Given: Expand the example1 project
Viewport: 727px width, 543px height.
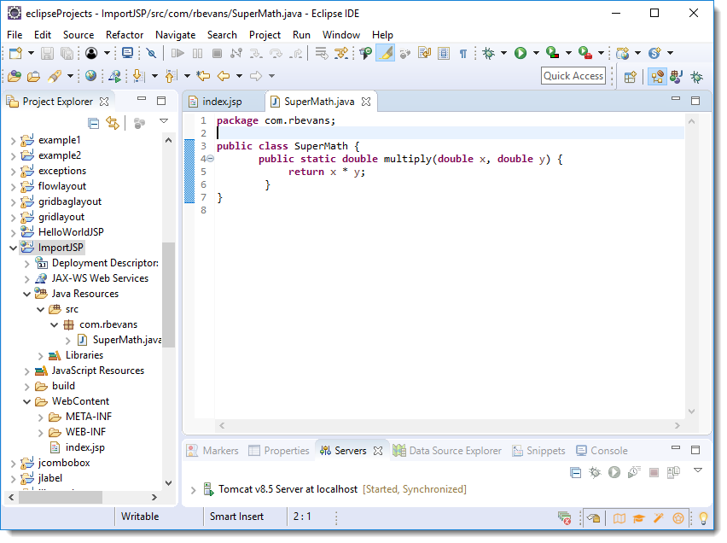Looking at the screenshot, I should [x=13, y=141].
